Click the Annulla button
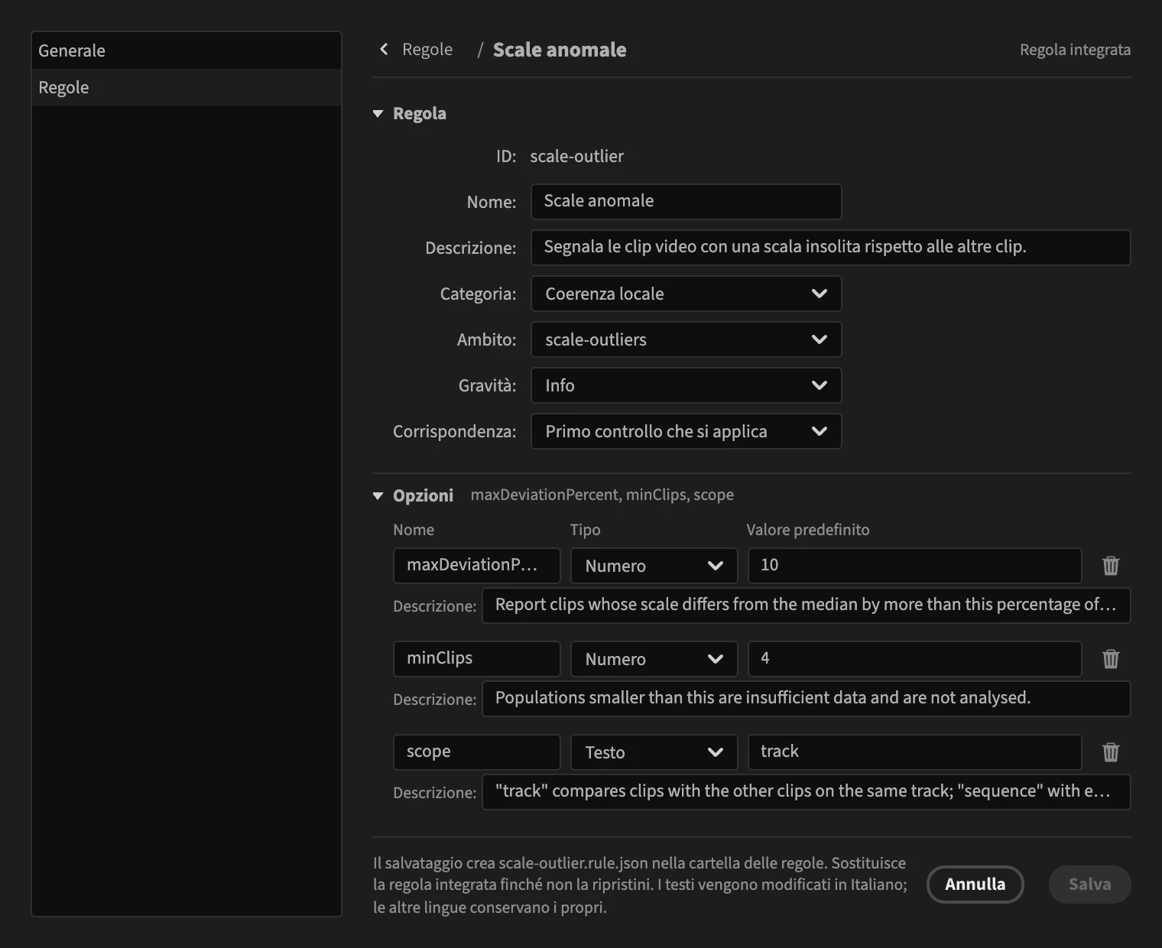This screenshot has height=948, width=1162. [x=975, y=885]
